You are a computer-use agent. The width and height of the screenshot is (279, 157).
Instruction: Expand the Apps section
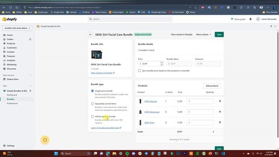(x=31, y=85)
